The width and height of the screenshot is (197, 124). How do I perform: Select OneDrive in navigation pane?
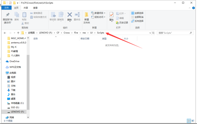(x=12, y=61)
